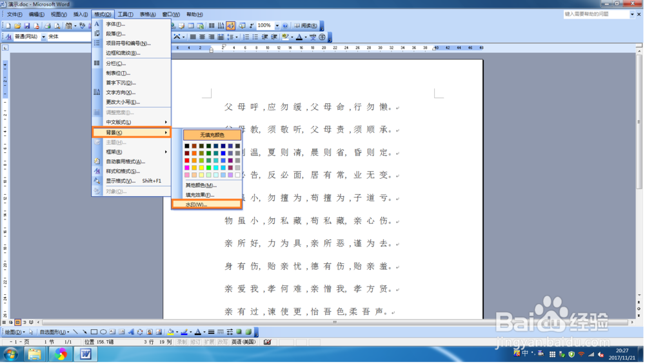Viewport: 645px width, 364px height.
Task: Pick the red color swatch
Action: tap(187, 161)
